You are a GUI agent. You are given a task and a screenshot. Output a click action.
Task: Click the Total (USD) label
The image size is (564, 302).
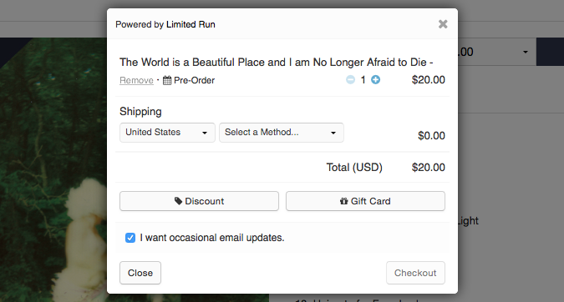[x=354, y=168]
